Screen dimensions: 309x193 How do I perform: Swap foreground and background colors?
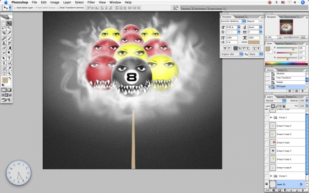point(10,78)
